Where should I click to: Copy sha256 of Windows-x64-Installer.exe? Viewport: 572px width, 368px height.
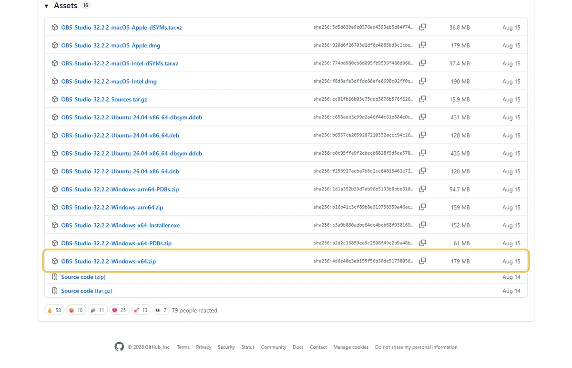(x=422, y=225)
